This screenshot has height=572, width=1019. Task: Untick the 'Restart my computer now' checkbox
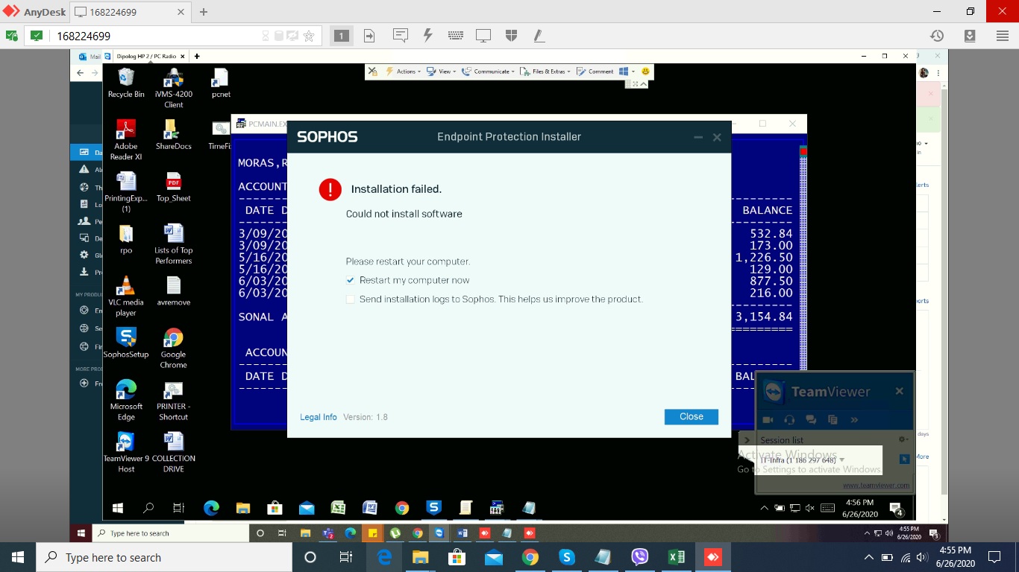coord(351,281)
